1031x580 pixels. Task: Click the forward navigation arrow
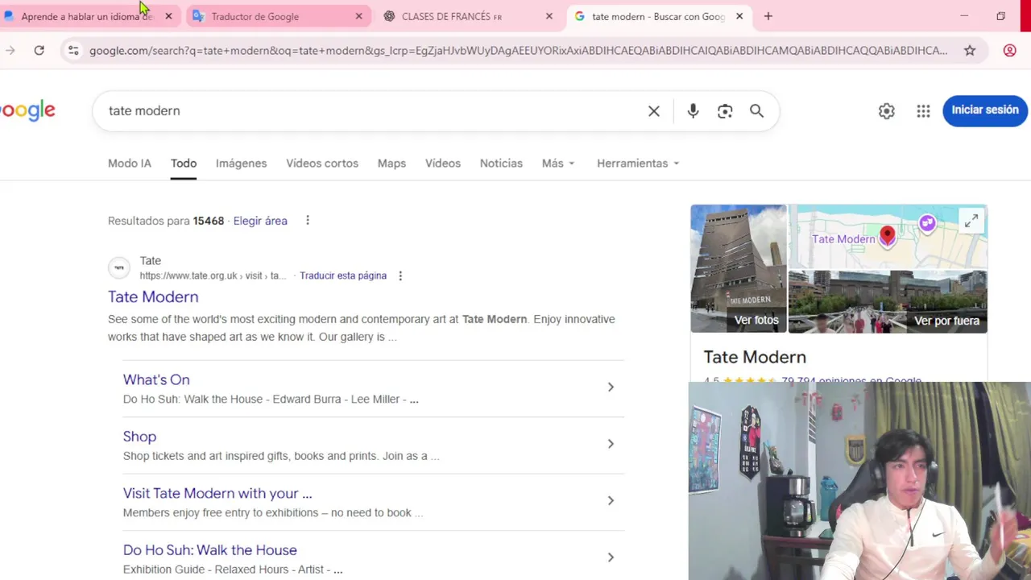[10, 50]
